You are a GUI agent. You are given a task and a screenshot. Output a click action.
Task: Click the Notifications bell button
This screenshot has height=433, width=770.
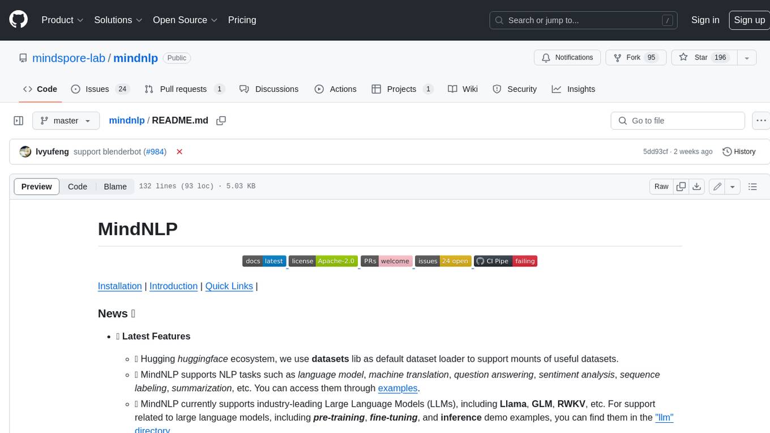click(x=567, y=57)
